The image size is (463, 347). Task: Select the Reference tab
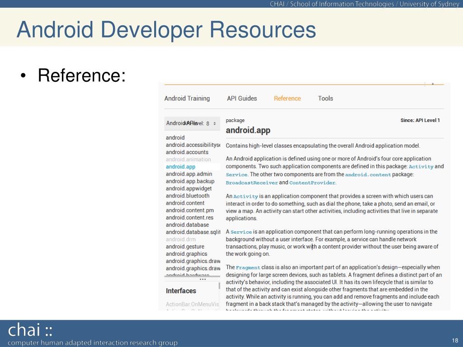pos(287,98)
